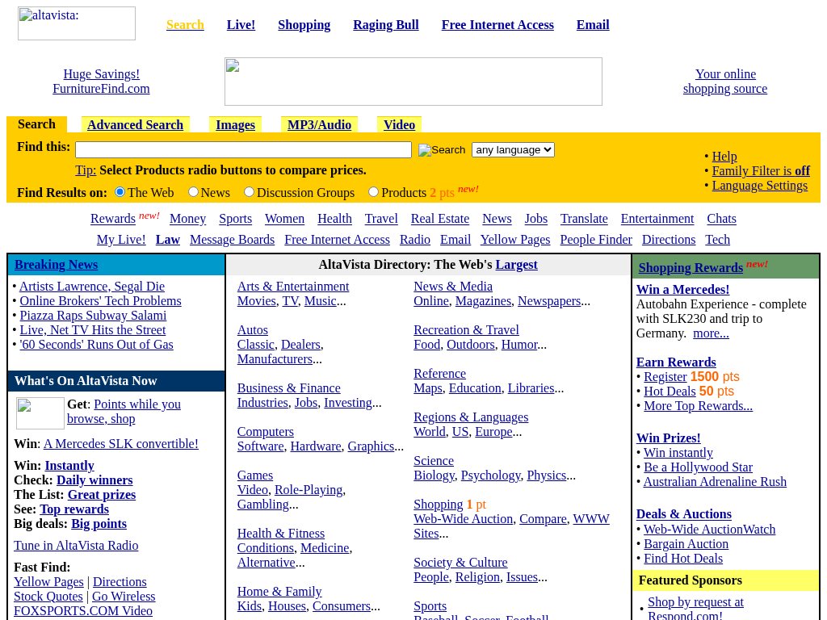Open Piazza Raps Subway Salami story
This screenshot has width=827, height=620.
click(x=93, y=316)
